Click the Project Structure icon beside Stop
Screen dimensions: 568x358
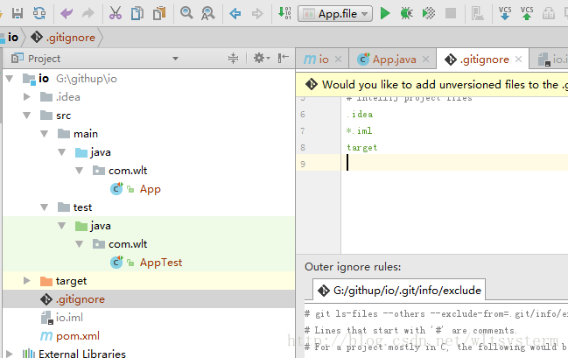tap(478, 14)
